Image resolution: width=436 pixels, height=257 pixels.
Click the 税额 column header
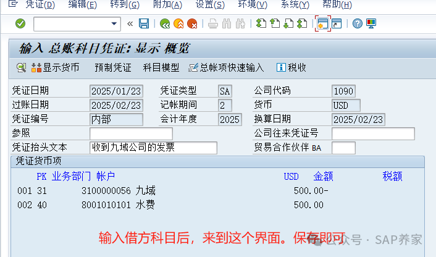click(392, 176)
